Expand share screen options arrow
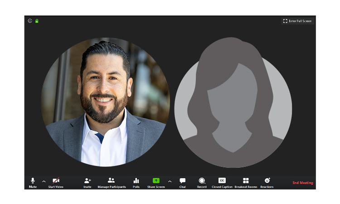340x204 pixels. click(170, 181)
